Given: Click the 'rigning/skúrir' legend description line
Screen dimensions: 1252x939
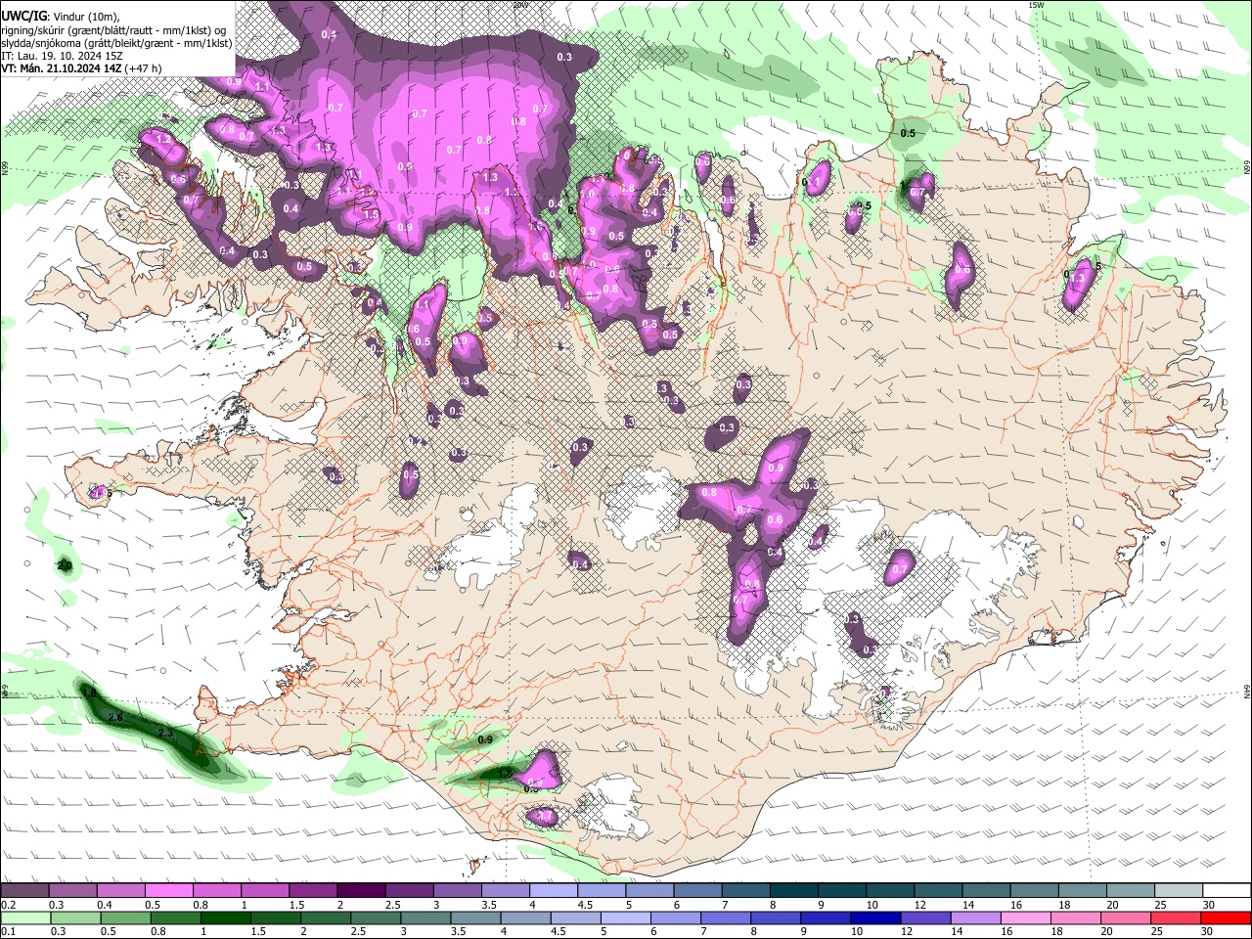Looking at the screenshot, I should (x=112, y=29).
